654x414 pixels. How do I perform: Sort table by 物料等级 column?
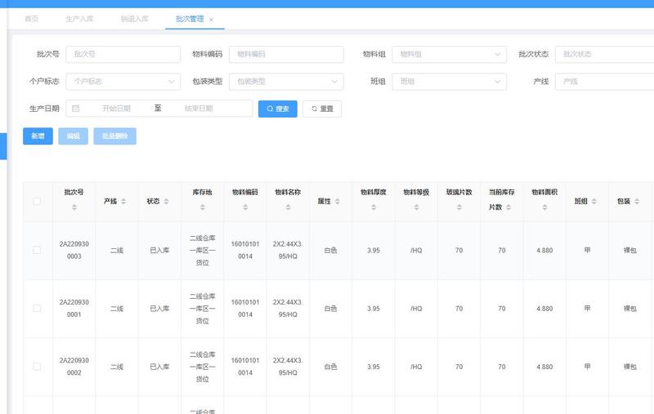(x=416, y=207)
